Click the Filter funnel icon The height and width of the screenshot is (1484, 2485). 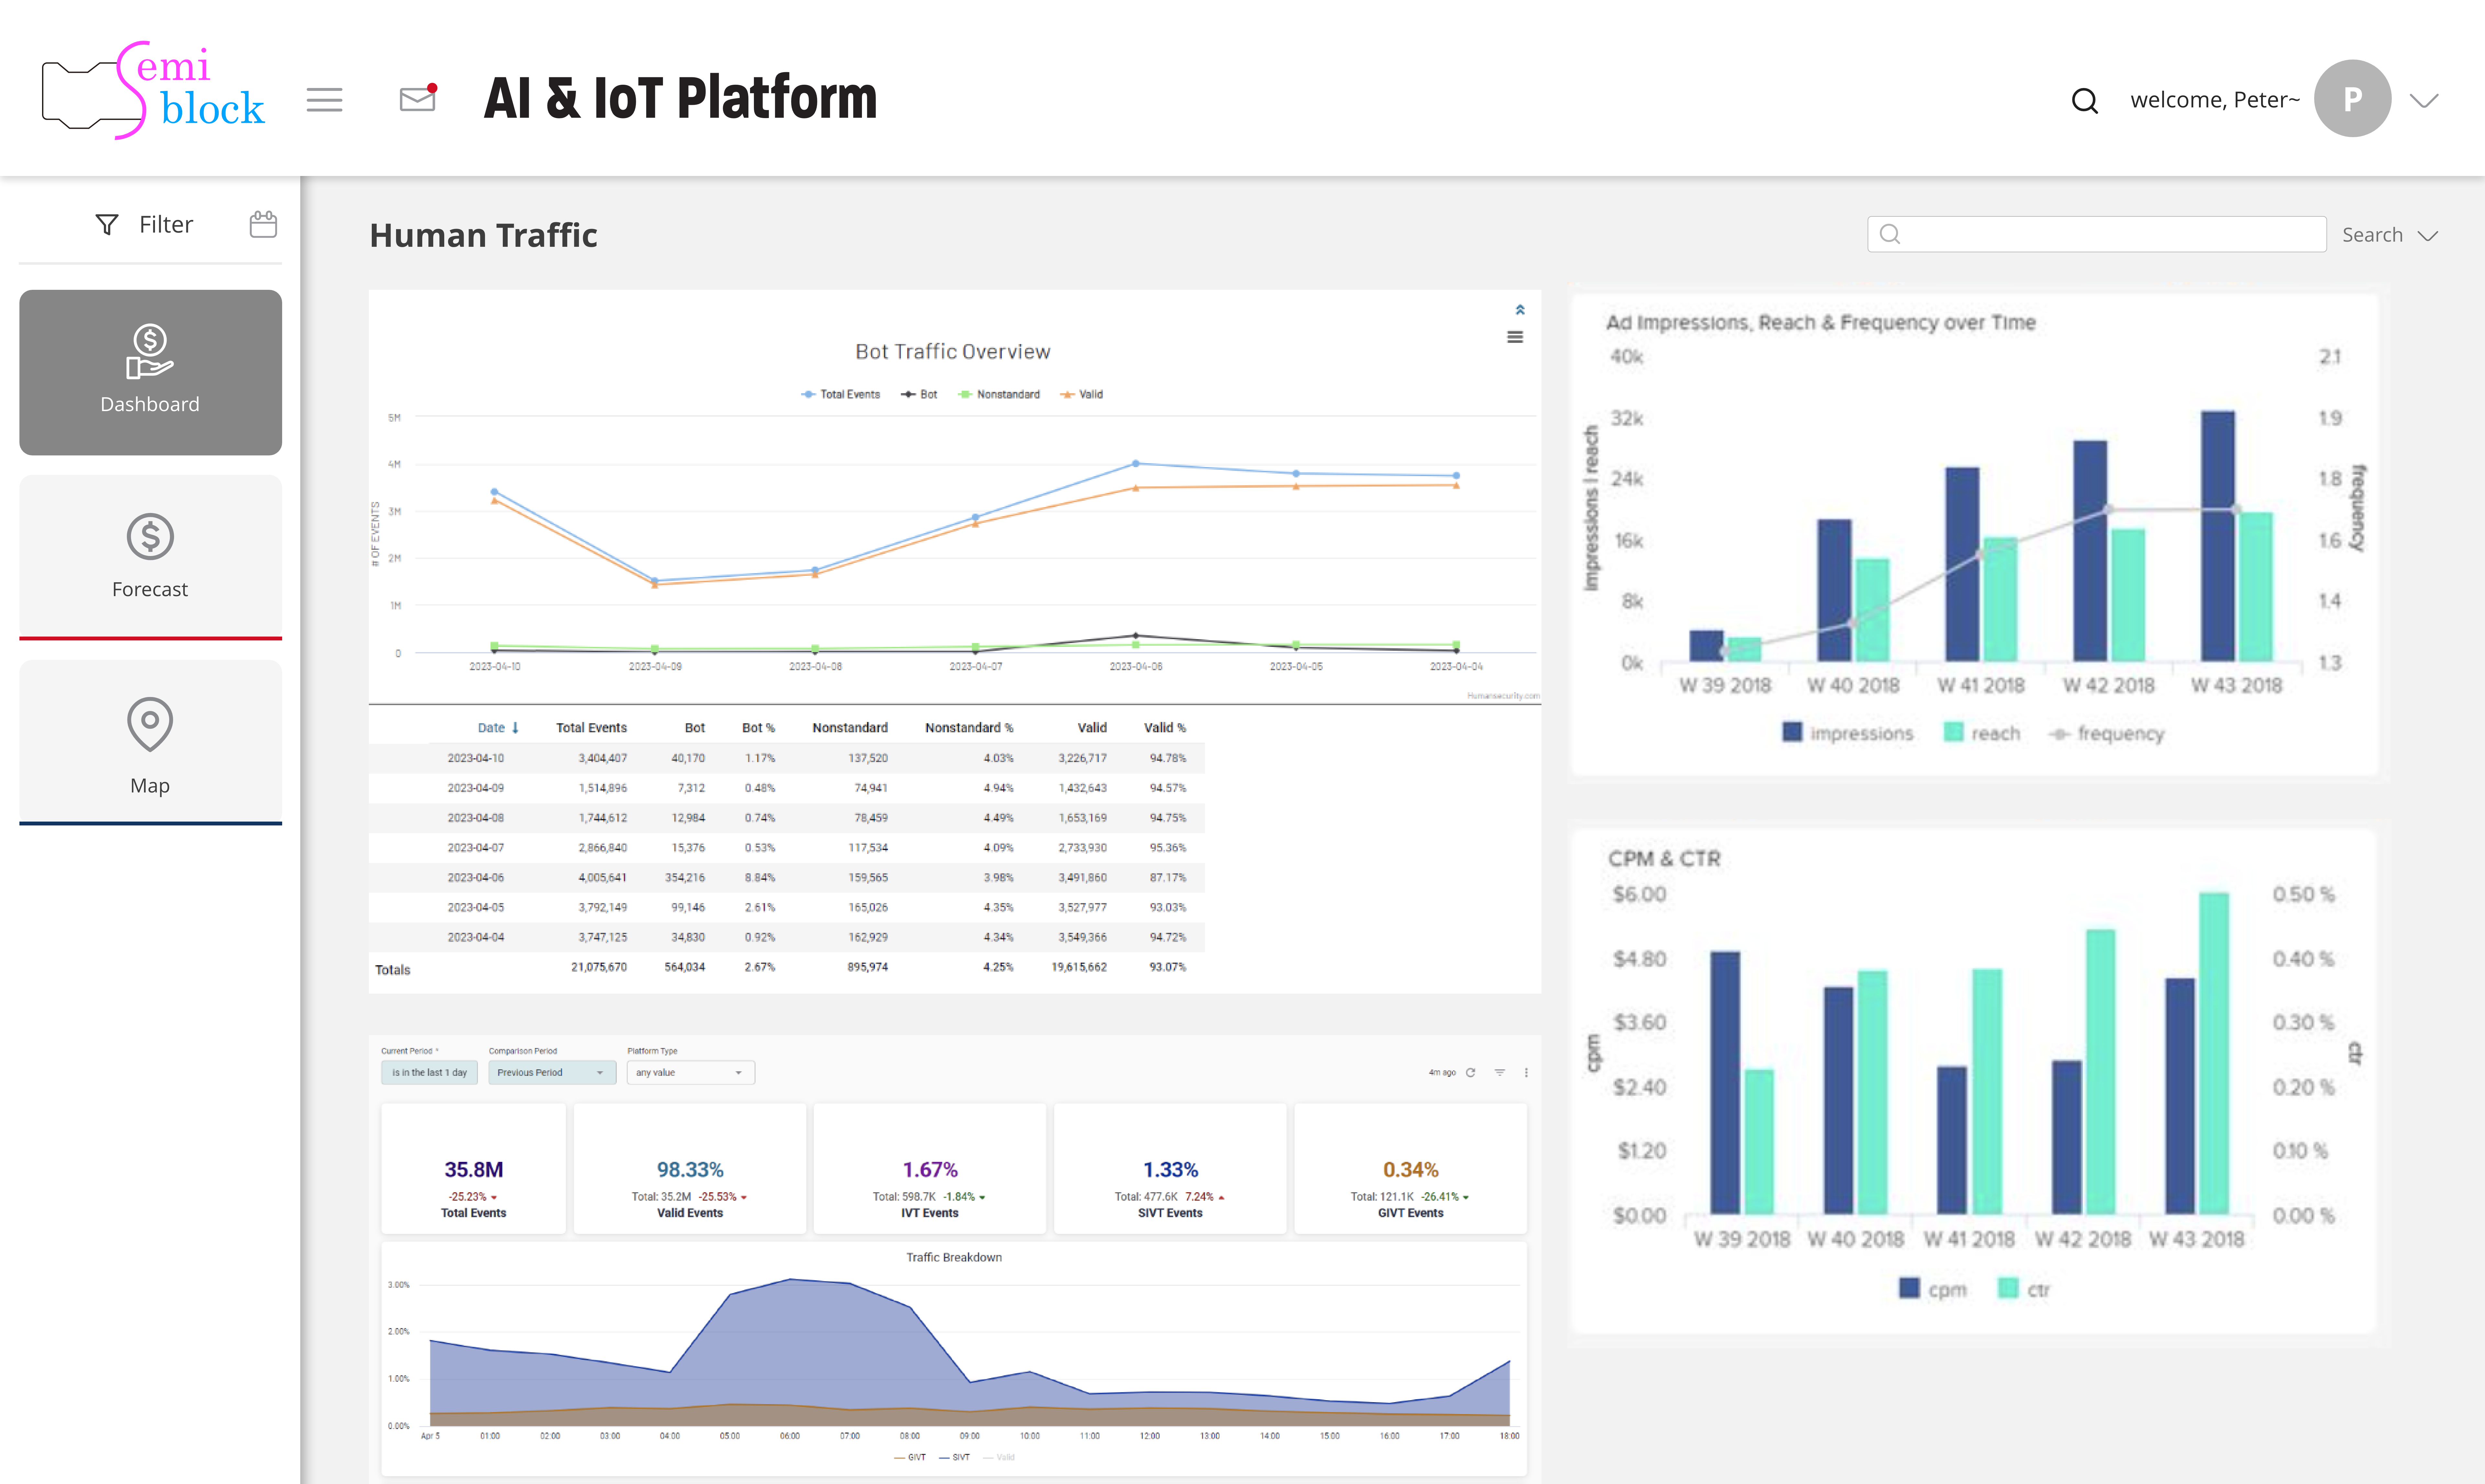click(x=107, y=225)
